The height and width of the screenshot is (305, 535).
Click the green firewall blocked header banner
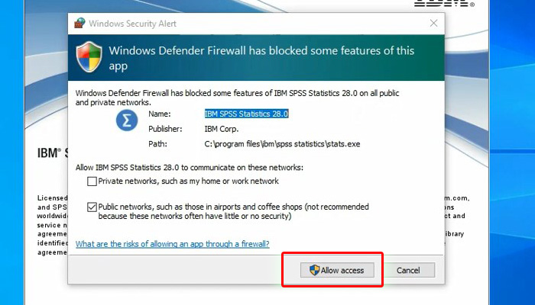[256, 57]
